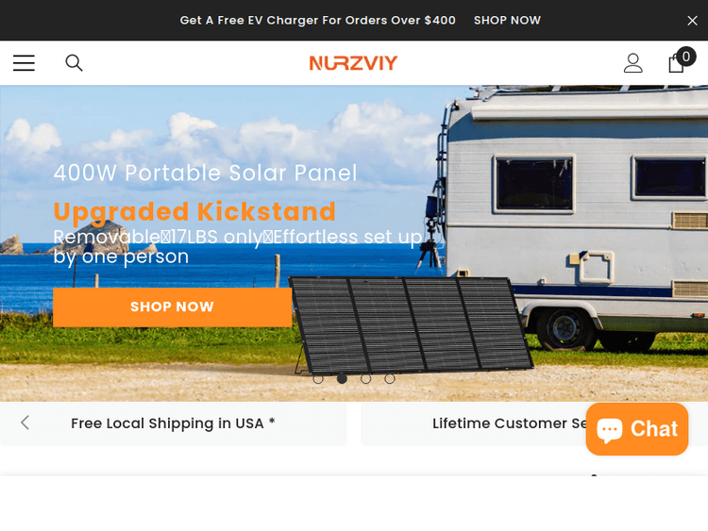Follow the SHOP NOW link in top bar
Viewport: 708px width, 531px height.
[x=507, y=21]
